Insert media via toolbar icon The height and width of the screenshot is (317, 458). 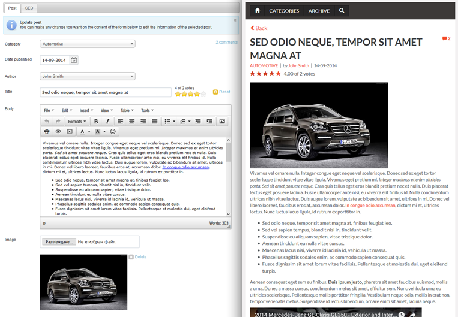70,131
